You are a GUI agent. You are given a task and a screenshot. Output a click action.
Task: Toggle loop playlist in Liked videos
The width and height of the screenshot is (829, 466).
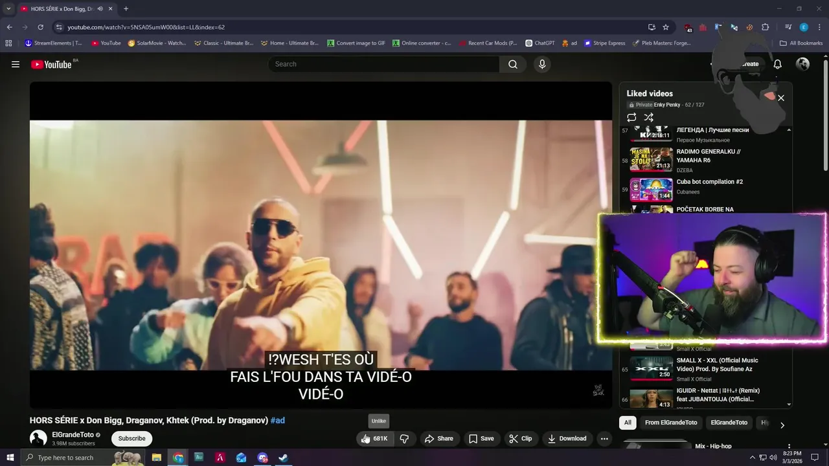click(631, 117)
